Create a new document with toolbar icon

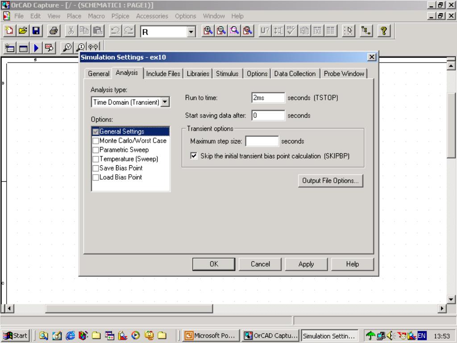point(9,31)
